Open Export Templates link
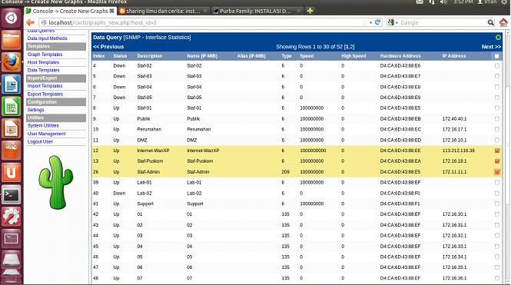 tap(45, 94)
